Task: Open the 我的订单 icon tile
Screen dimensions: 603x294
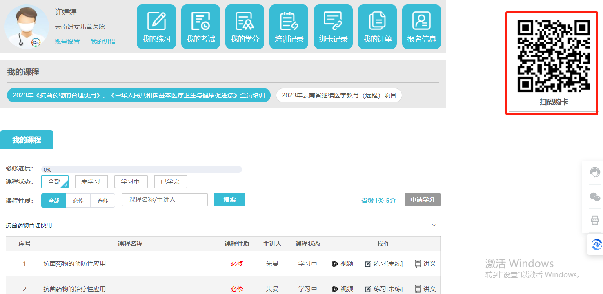Action: click(x=377, y=27)
